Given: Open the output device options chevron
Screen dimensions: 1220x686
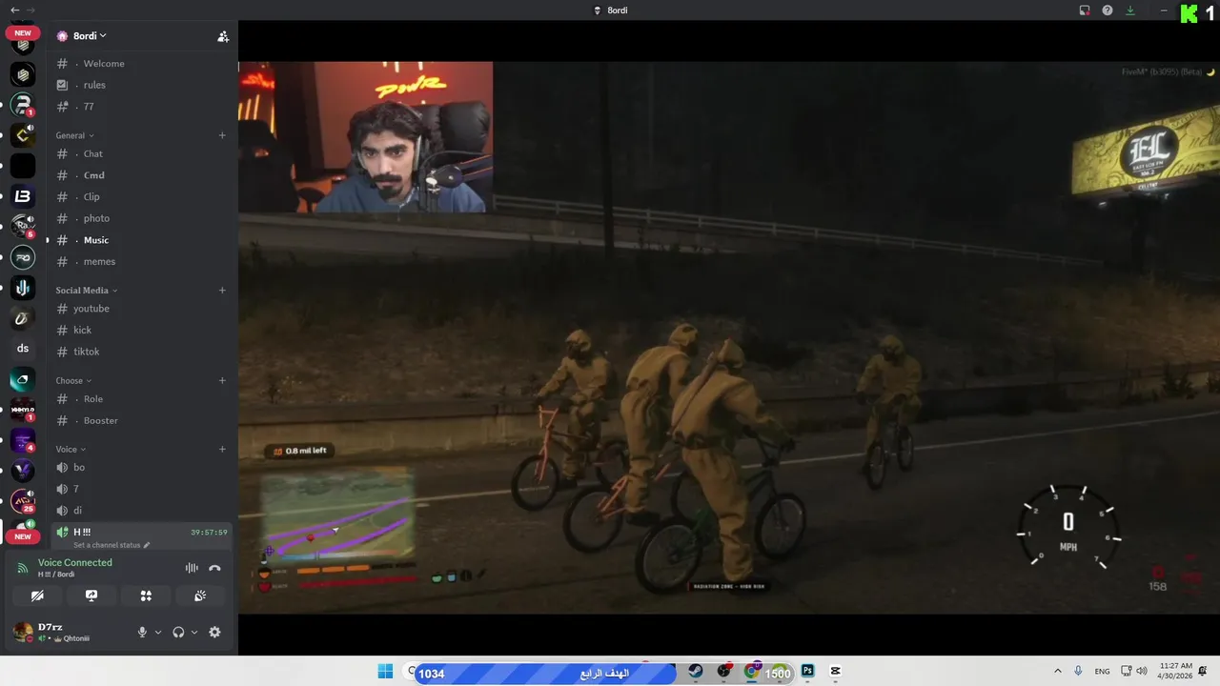Looking at the screenshot, I should 194,632.
